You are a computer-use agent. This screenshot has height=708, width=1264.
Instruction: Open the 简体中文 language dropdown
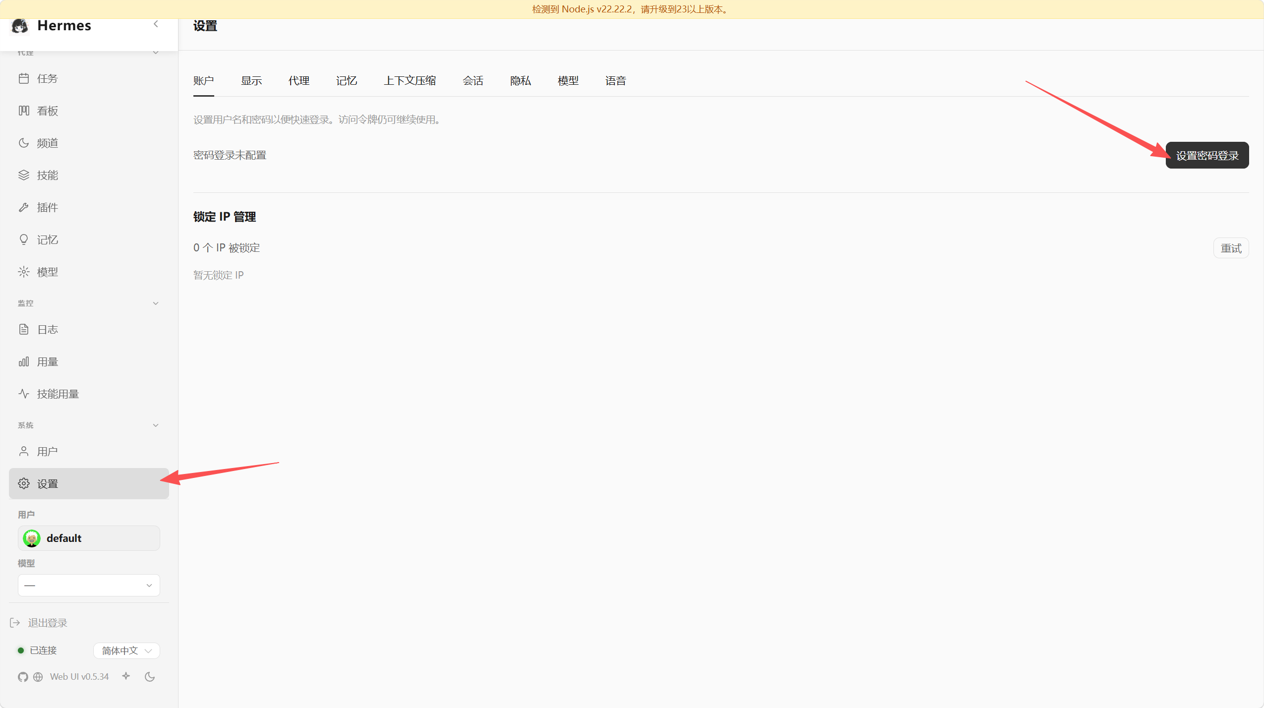coord(126,650)
